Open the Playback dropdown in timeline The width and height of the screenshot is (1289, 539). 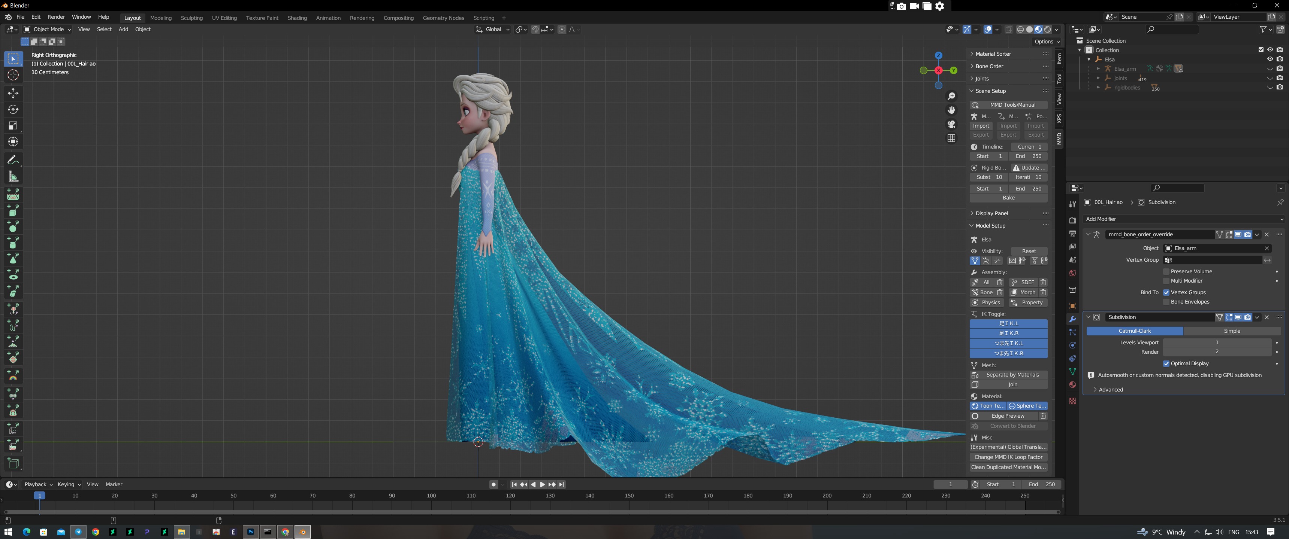point(38,484)
